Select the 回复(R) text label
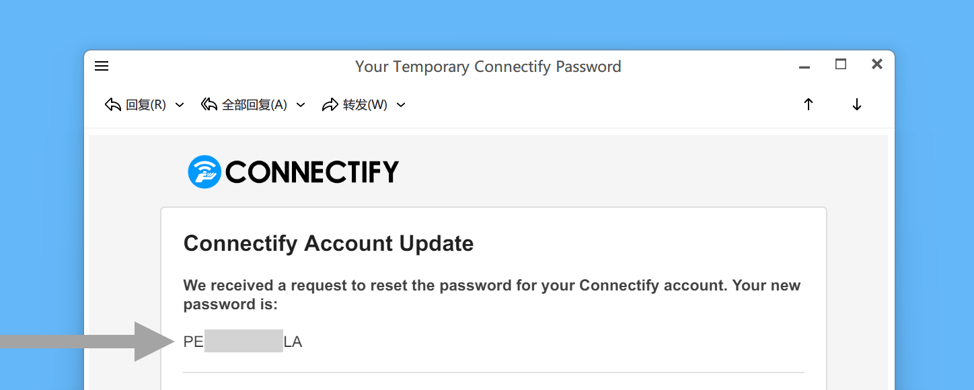This screenshot has width=974, height=390. tap(146, 105)
